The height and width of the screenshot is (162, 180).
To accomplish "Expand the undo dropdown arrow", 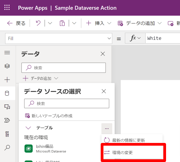I will [x=50, y=23].
